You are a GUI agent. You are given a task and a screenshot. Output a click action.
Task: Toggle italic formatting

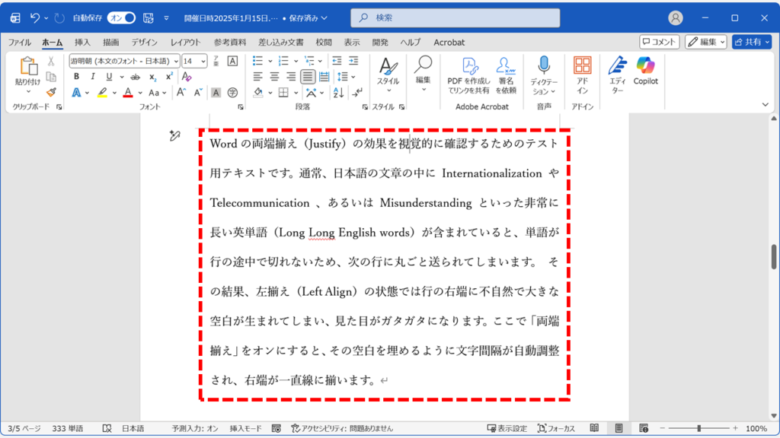[x=93, y=76]
